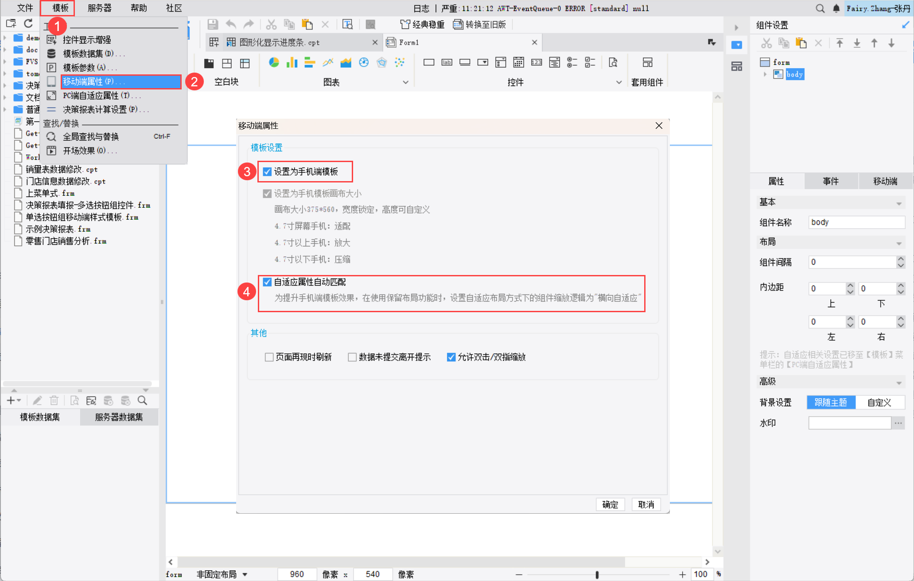Click the 取消 button in dialog
This screenshot has width=914, height=581.
pos(646,504)
